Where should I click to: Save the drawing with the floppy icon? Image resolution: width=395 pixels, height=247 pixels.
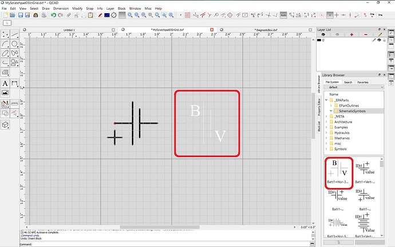[21, 15]
